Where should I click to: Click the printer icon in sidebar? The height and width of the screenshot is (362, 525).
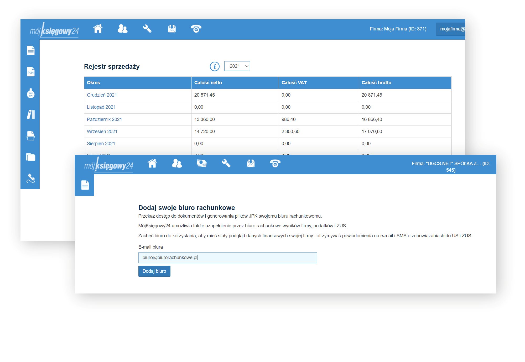[31, 136]
